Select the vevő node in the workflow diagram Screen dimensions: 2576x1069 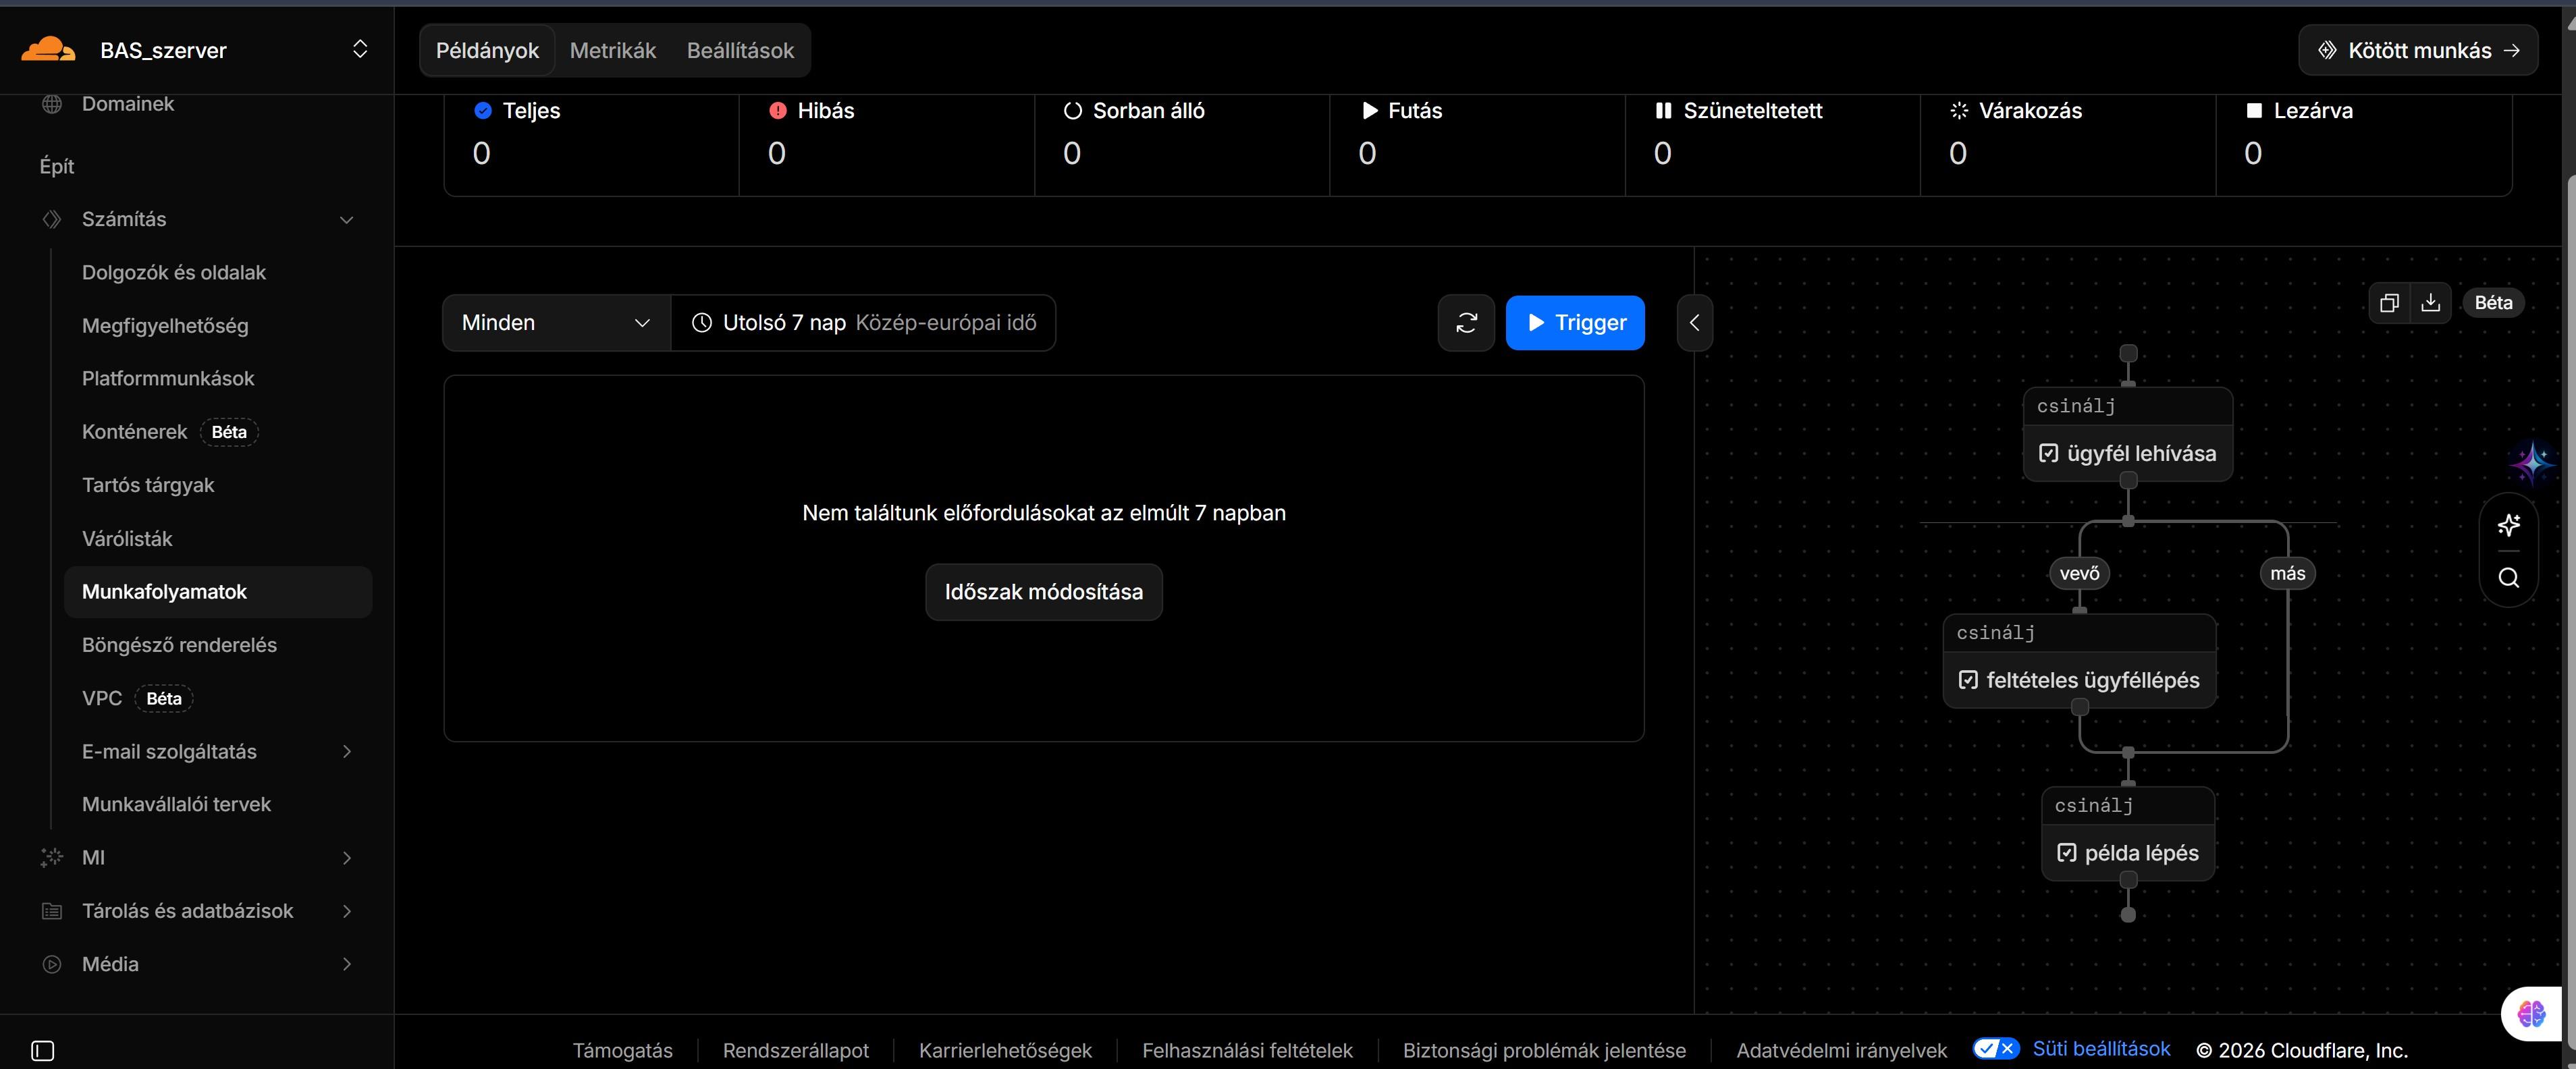2079,573
